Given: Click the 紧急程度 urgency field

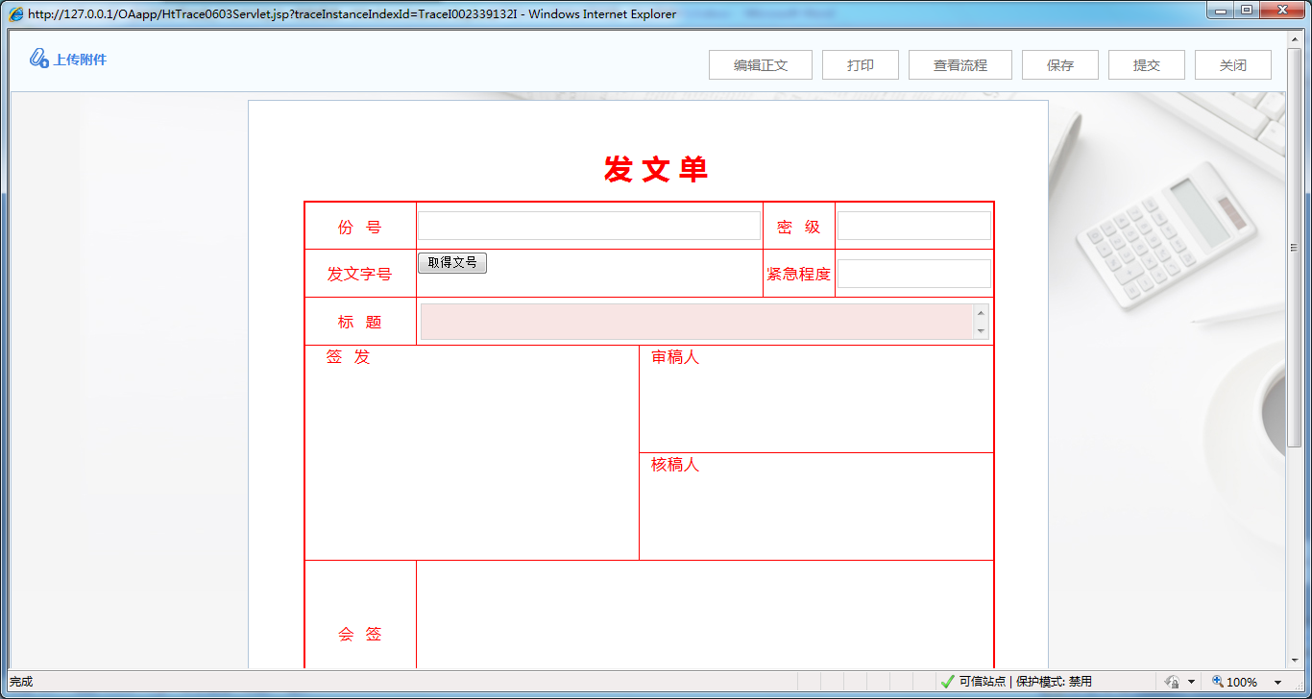Looking at the screenshot, I should pos(913,274).
